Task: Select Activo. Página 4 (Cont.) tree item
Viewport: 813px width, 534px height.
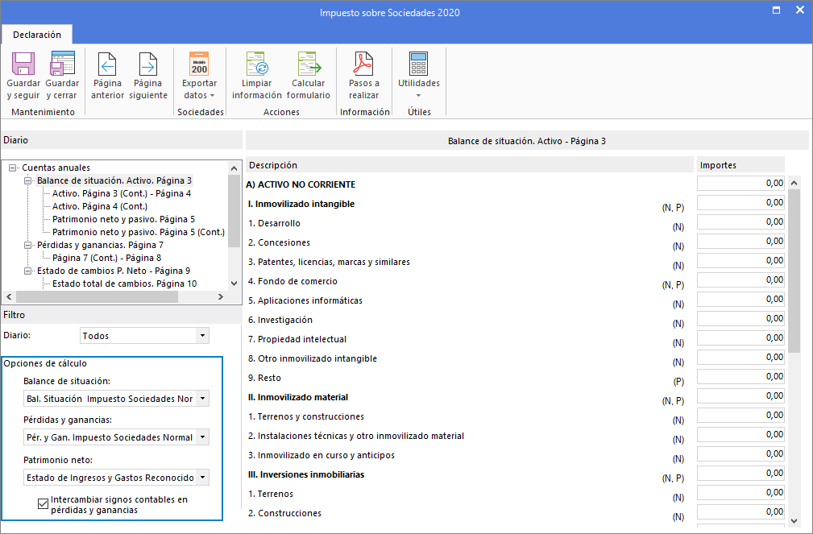Action: coord(100,206)
